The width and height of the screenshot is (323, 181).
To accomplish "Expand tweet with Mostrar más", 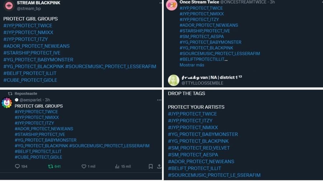I will [192, 65].
